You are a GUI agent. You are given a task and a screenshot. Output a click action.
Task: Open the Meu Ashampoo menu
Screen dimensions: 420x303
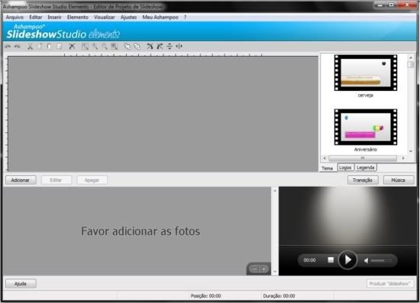pyautogui.click(x=160, y=17)
